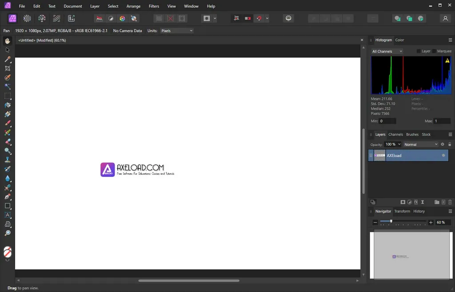
Task: Select the View (hand) tool
Action: (8, 41)
